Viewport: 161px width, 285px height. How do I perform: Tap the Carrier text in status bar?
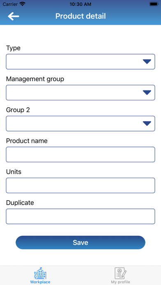pyautogui.click(x=10, y=4)
